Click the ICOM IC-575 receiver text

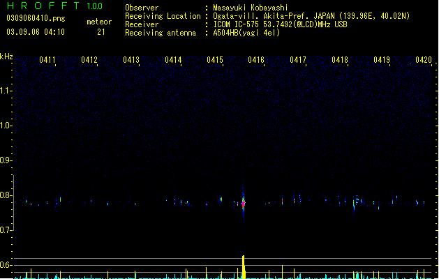[237, 24]
